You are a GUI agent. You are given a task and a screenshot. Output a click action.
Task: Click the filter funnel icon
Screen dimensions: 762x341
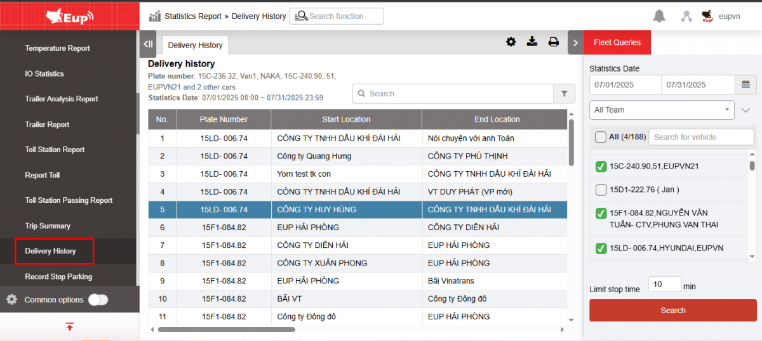click(x=564, y=94)
